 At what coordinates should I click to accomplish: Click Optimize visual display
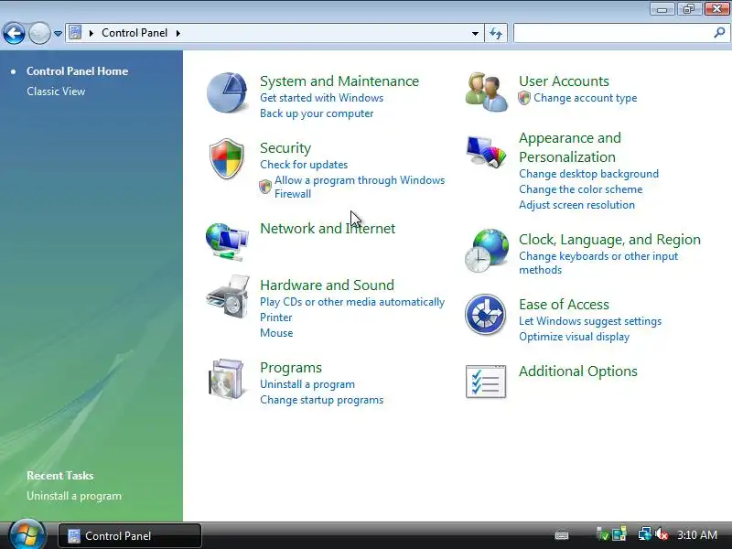point(575,337)
